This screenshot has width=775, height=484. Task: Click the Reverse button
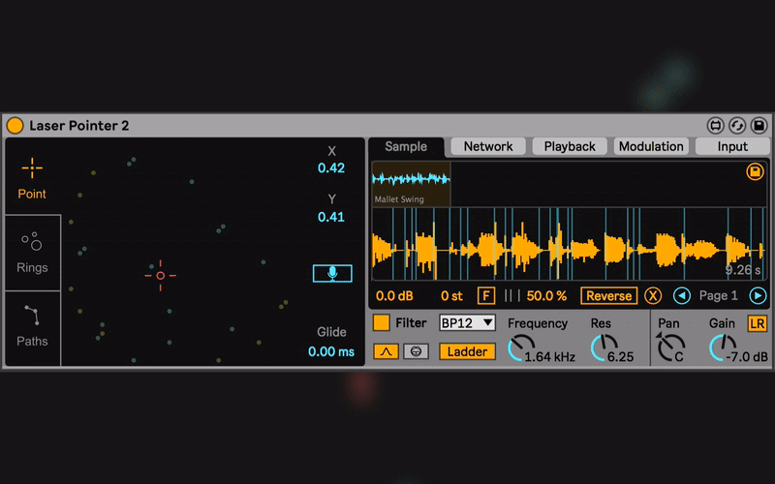coord(608,296)
